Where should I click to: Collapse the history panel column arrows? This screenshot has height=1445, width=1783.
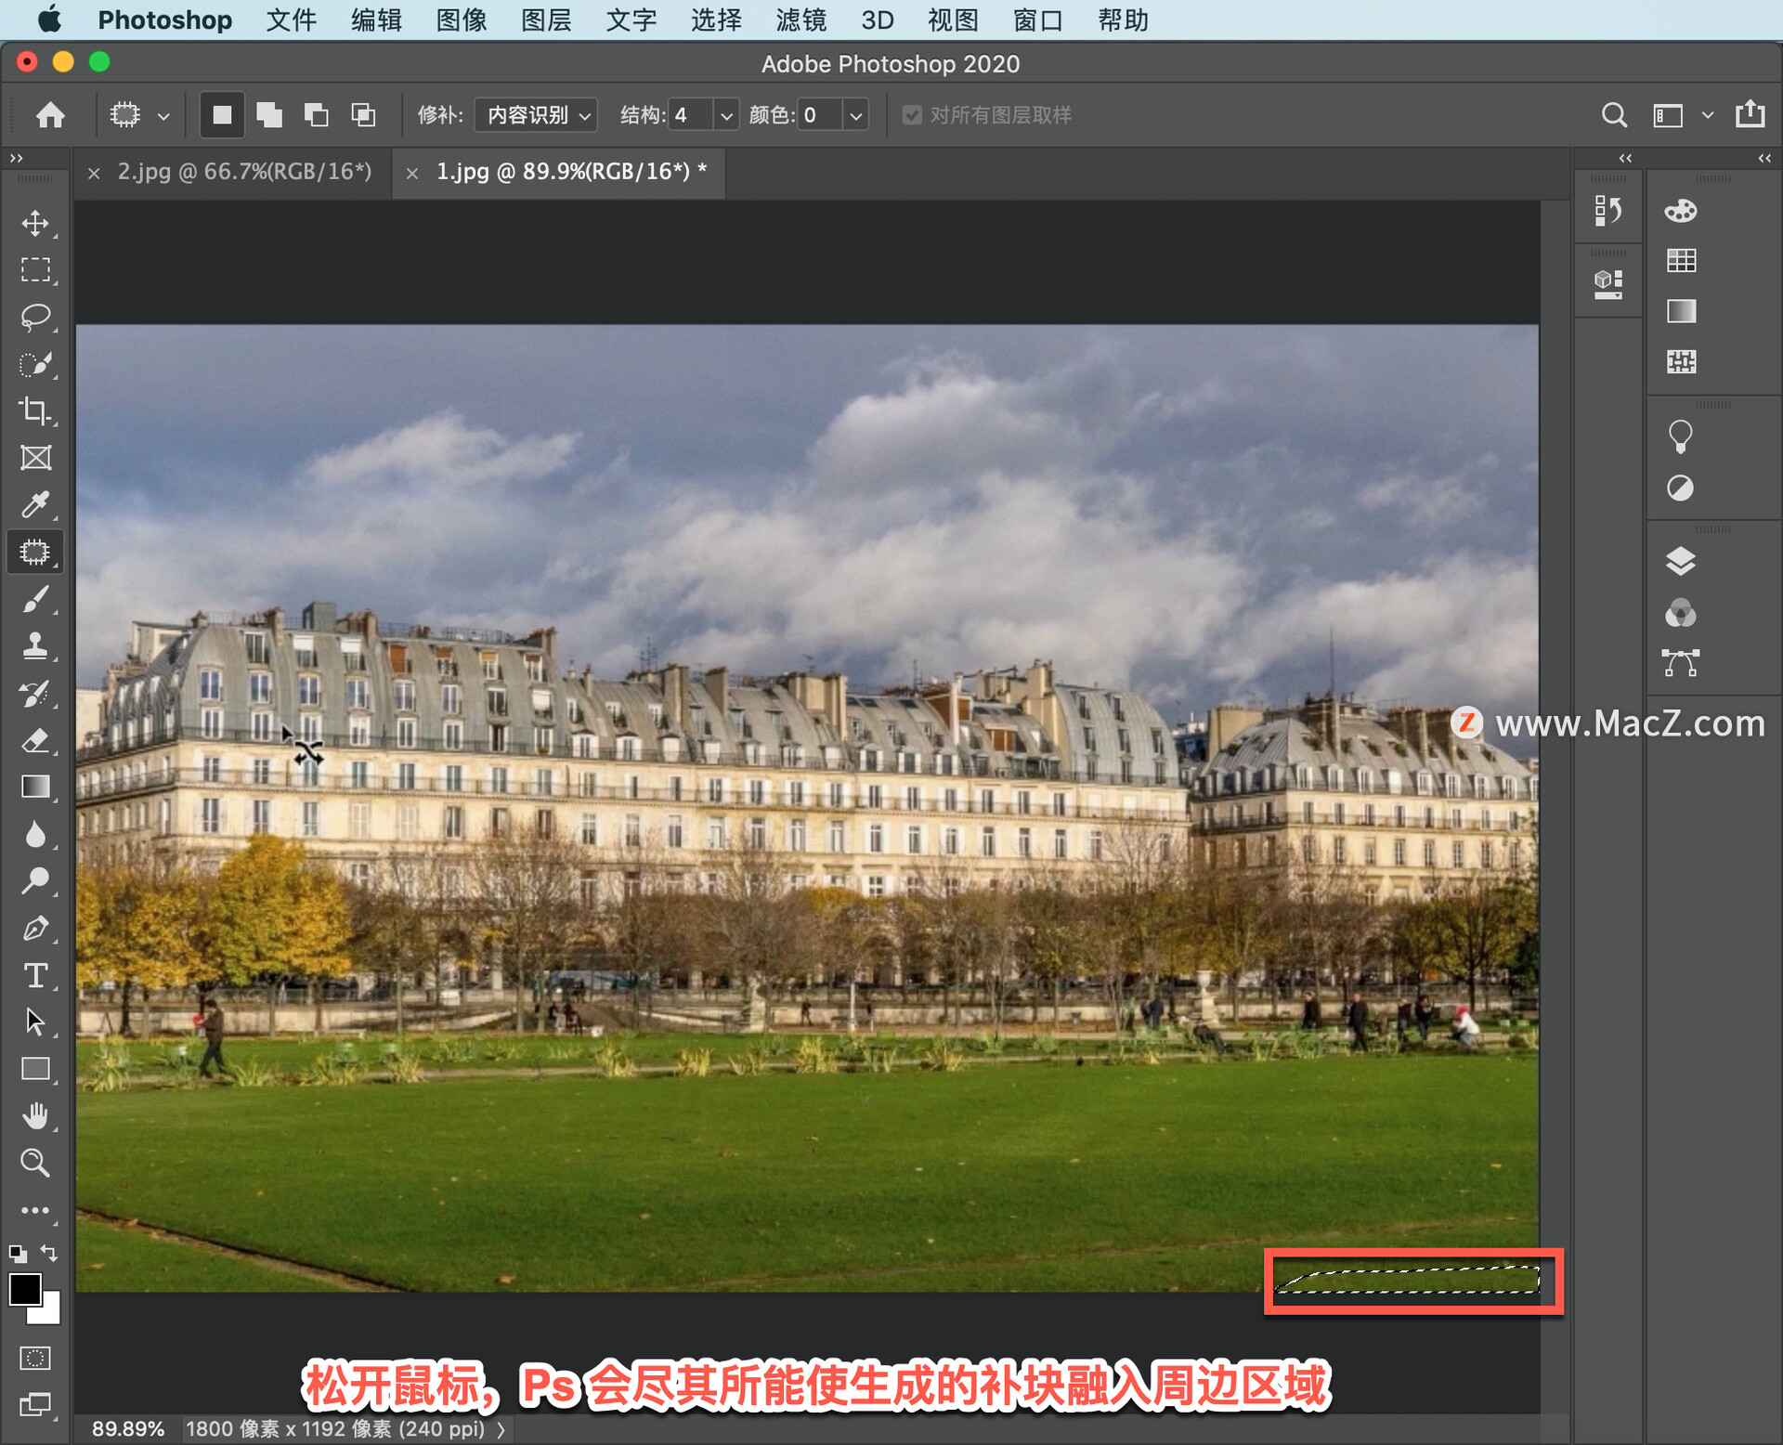pyautogui.click(x=1625, y=159)
